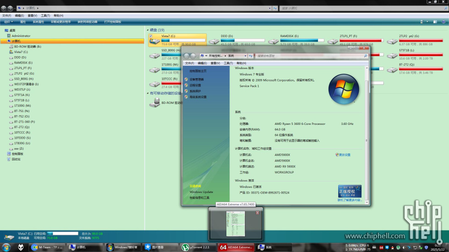Click the 卸载或更改程序 toolbar button
This screenshot has width=449, height=252.
tap(60, 21)
